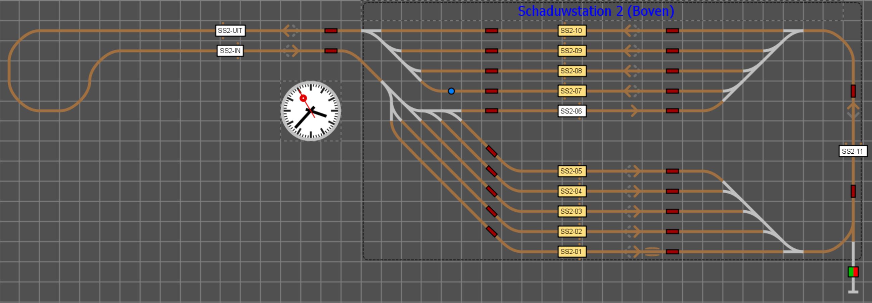Click block label SS2-10
Image resolution: width=872 pixels, height=303 pixels.
572,31
